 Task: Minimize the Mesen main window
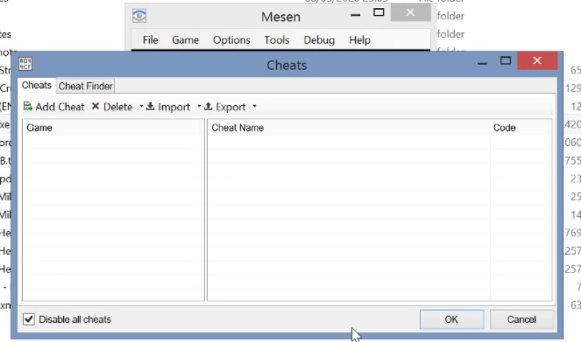tap(355, 15)
